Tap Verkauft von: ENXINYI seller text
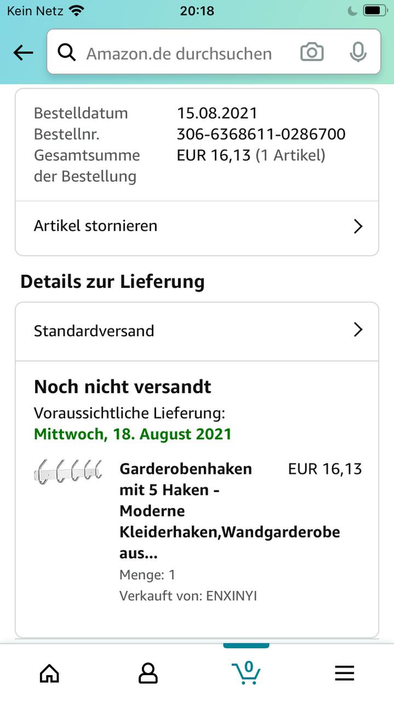Screen dimensions: 394x702 pyautogui.click(x=188, y=596)
